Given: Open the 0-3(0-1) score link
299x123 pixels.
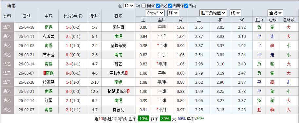Looking at the screenshot, I should coord(73,73).
